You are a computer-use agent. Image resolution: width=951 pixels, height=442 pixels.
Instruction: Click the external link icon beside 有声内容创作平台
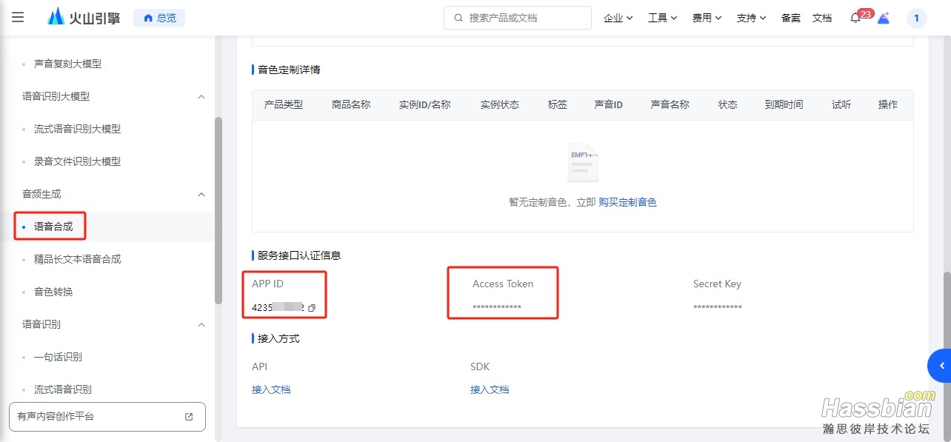coord(189,417)
